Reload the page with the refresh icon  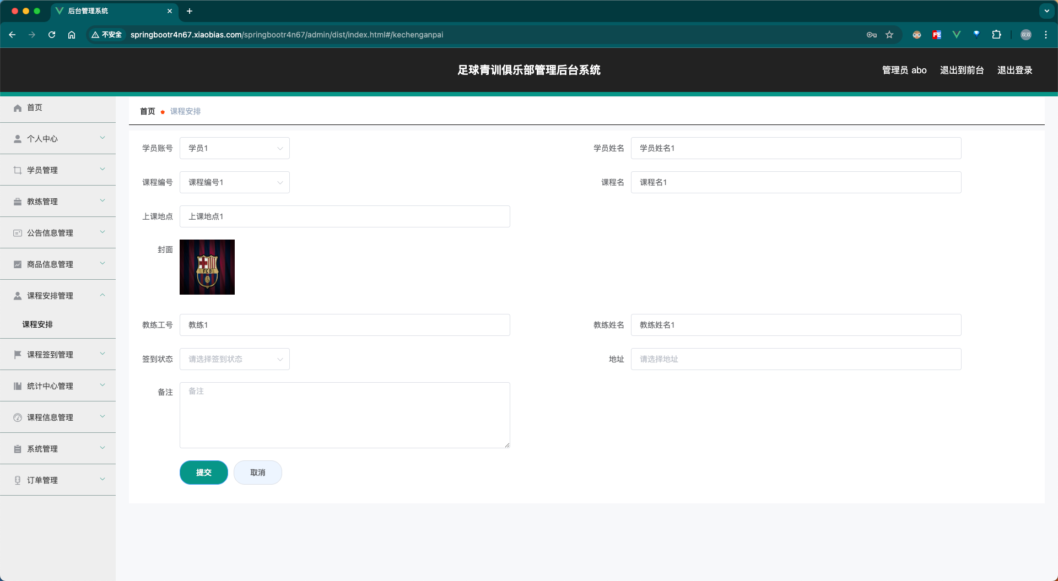pyautogui.click(x=52, y=35)
